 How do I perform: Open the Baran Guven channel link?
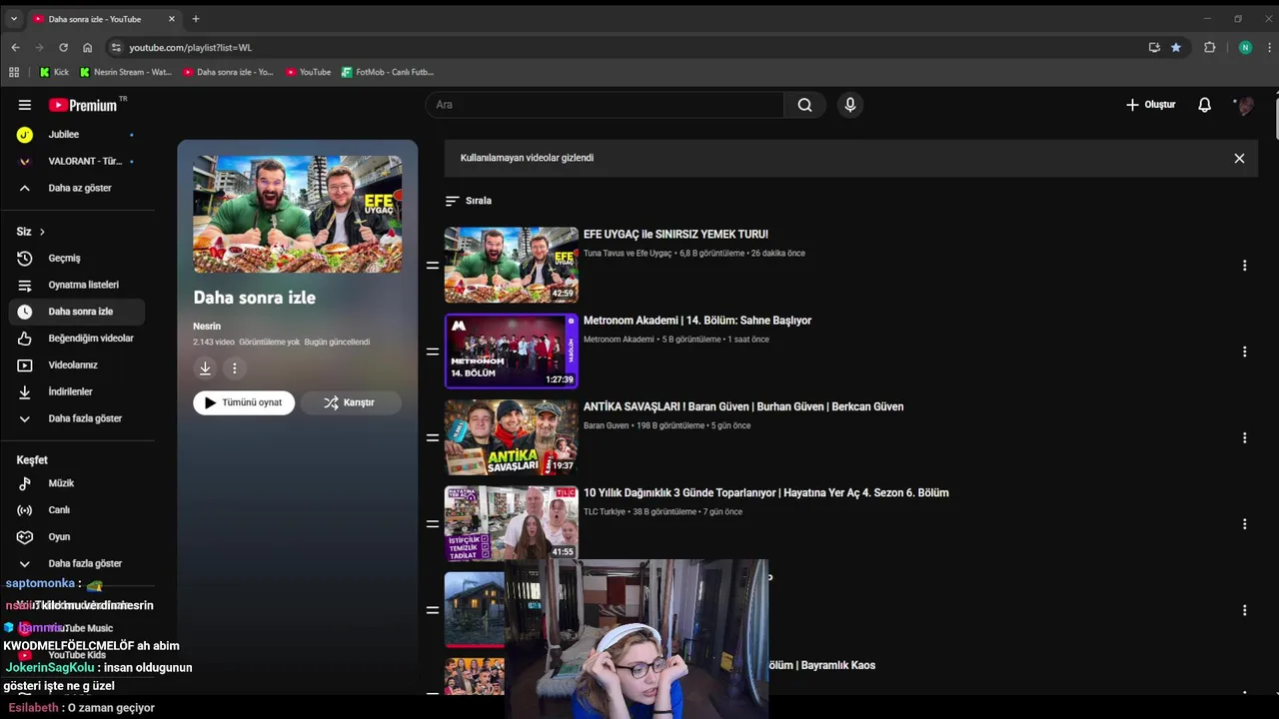click(x=607, y=425)
